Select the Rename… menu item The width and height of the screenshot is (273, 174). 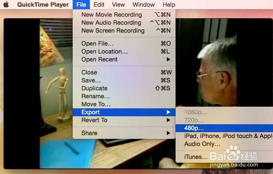coord(124,96)
